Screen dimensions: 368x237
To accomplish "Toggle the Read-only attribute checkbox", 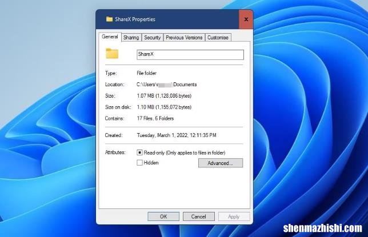I will pos(139,152).
